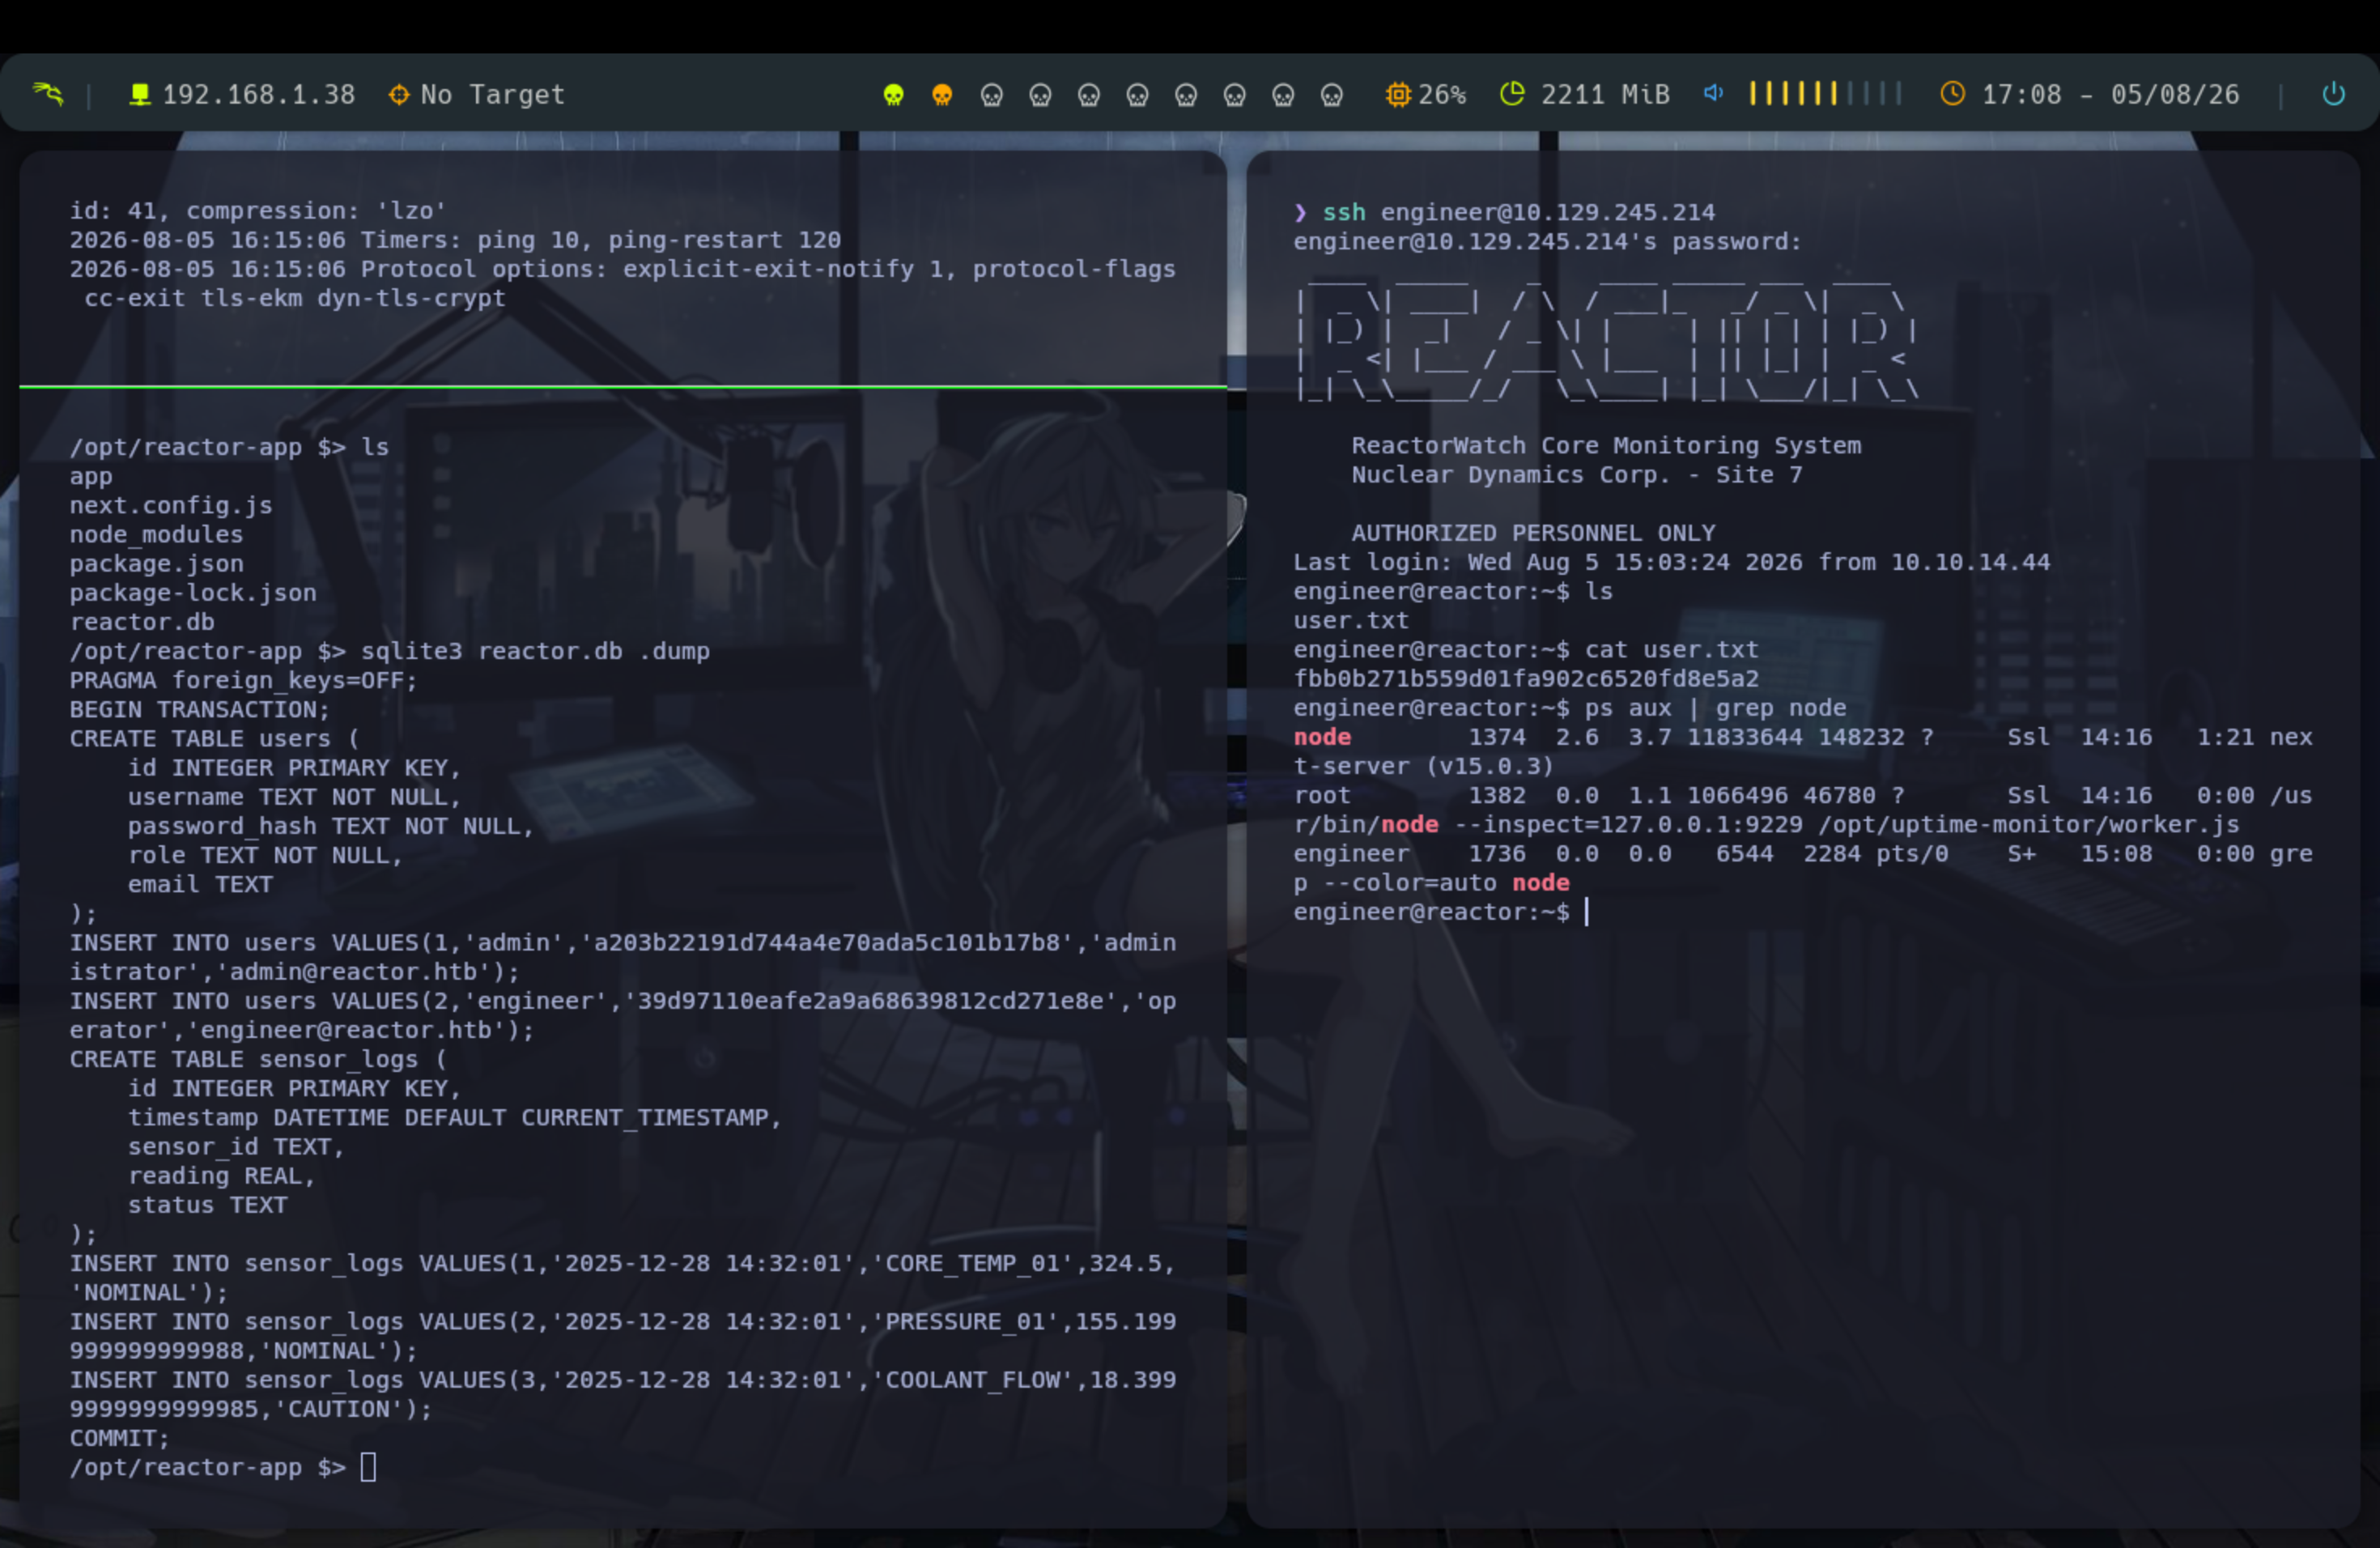Click the memory usage pie icon
Viewport: 2380px width, 1548px height.
pyautogui.click(x=1512, y=93)
